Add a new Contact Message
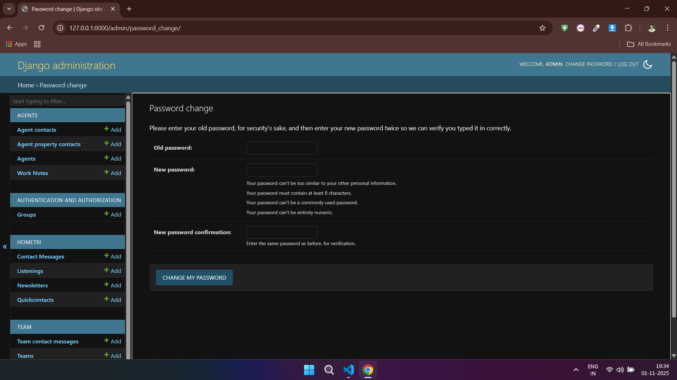This screenshot has height=380, width=677. 113,256
